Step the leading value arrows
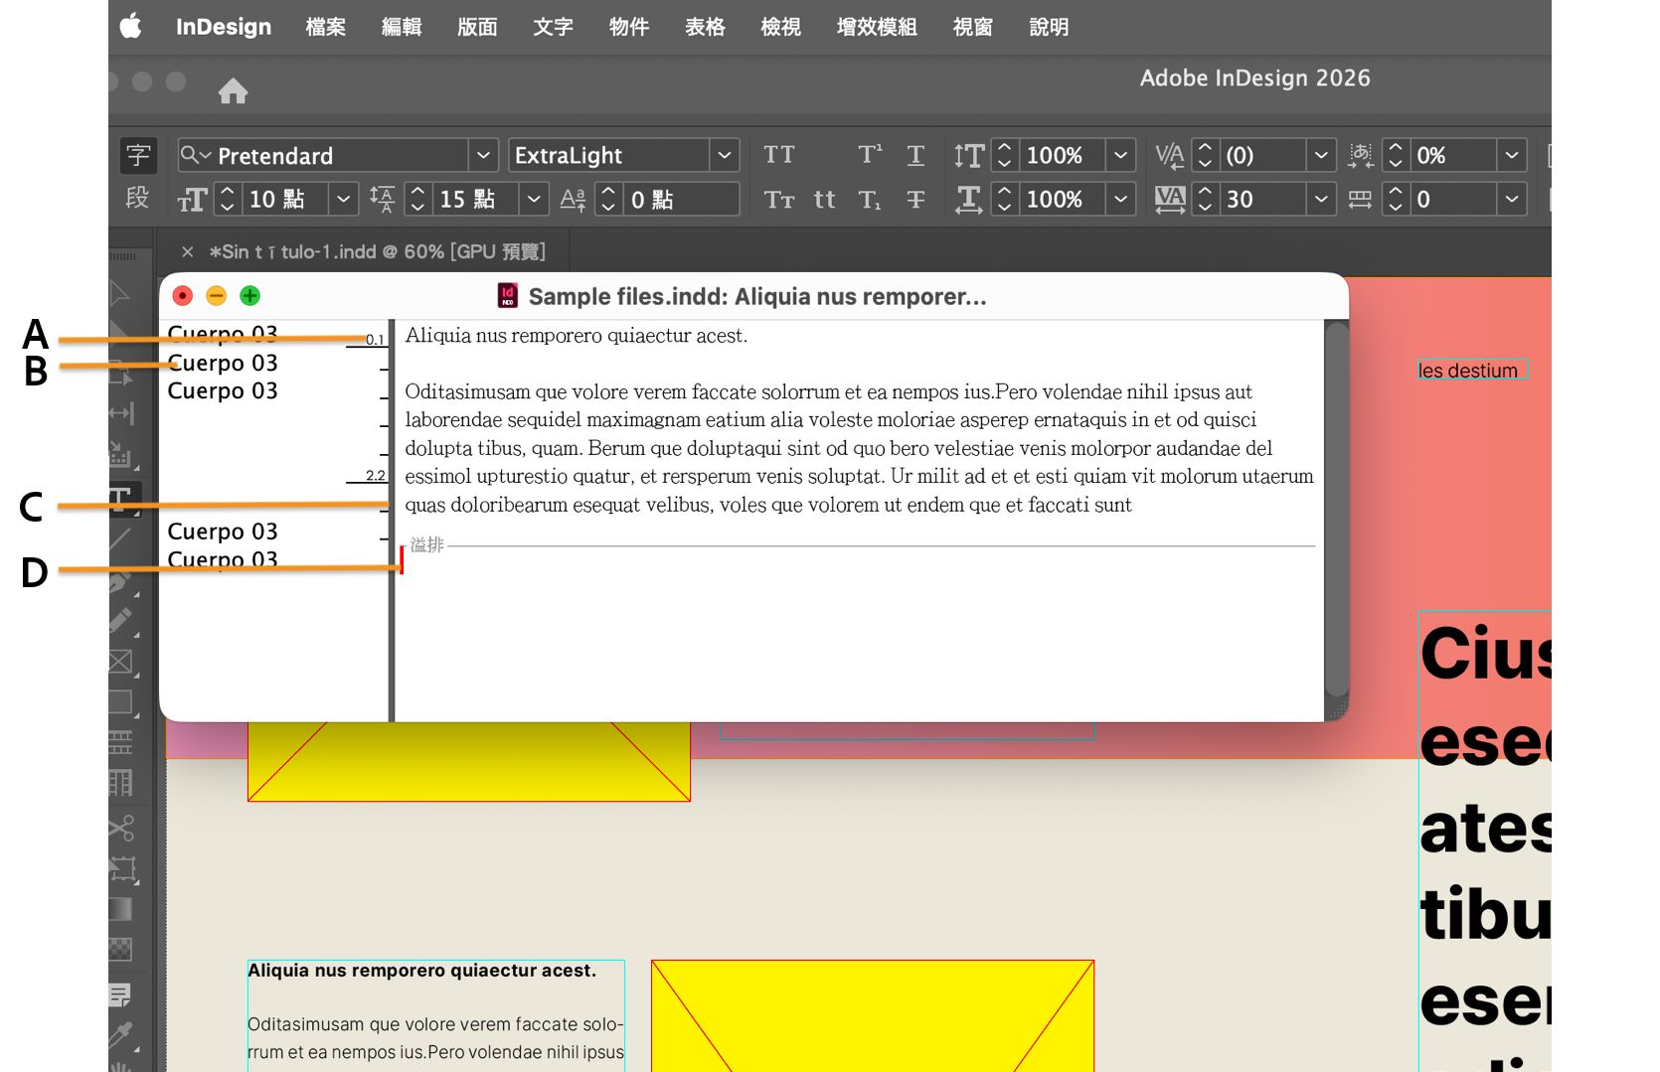The height and width of the screenshot is (1072, 1660). (417, 200)
